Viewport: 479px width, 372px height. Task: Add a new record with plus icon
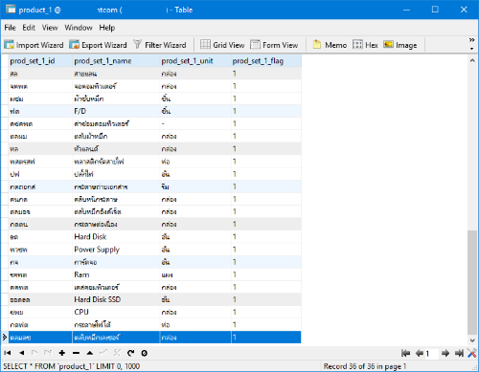(62, 353)
